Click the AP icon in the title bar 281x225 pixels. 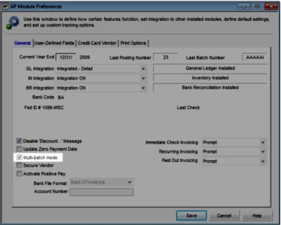[x=5, y=6]
